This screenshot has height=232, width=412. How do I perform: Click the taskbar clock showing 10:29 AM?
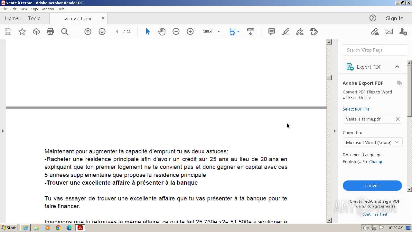pos(396,228)
